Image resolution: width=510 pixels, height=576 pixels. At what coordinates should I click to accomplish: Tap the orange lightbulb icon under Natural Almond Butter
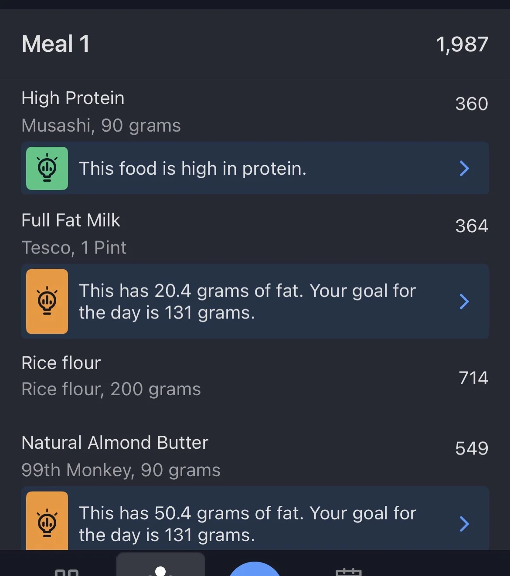47,522
